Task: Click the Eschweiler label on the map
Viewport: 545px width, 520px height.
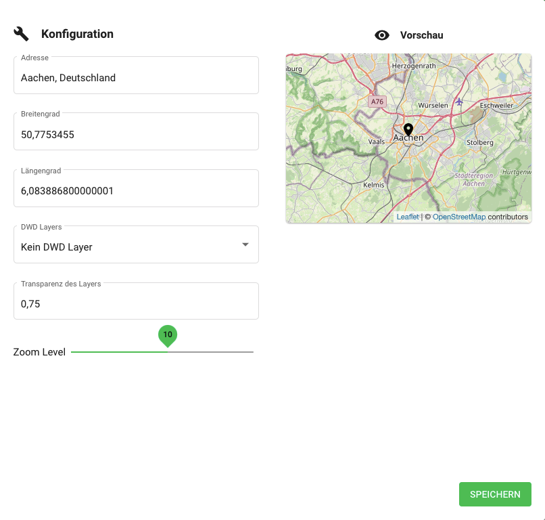Action: click(497, 106)
